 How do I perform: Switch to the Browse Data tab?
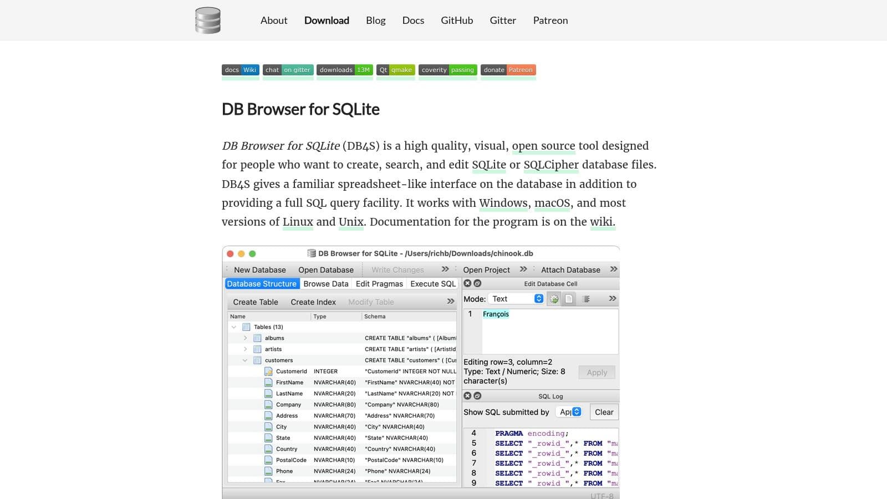pyautogui.click(x=325, y=283)
